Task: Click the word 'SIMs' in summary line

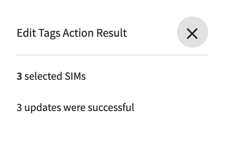Action: pyautogui.click(x=75, y=76)
